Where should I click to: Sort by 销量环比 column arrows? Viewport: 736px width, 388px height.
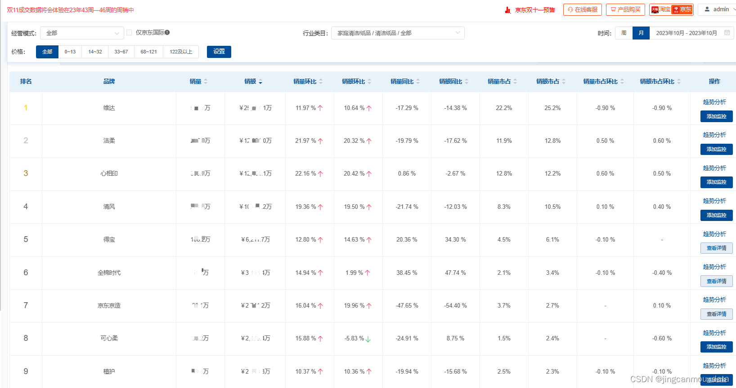click(321, 81)
